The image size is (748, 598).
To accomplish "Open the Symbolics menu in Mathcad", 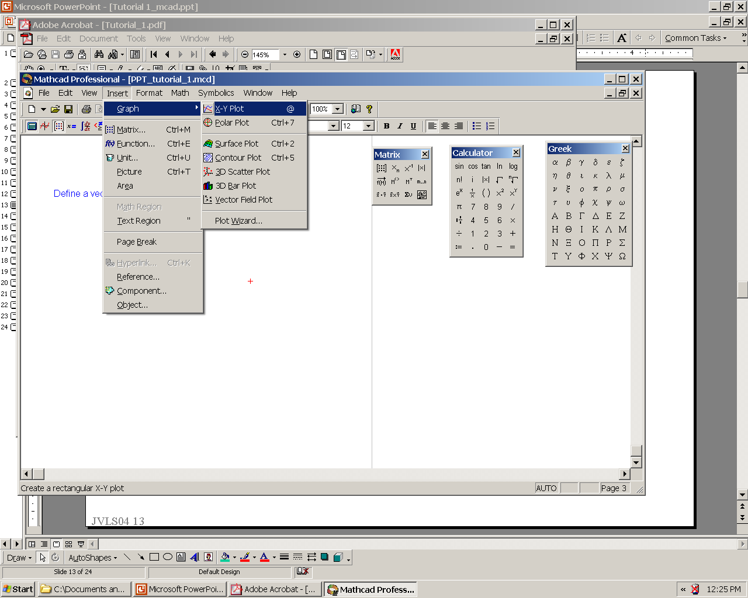I will (216, 93).
